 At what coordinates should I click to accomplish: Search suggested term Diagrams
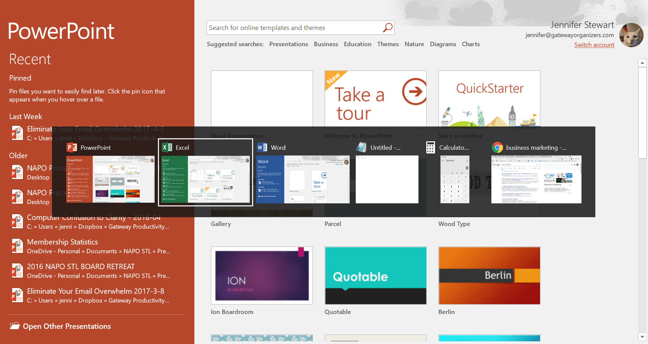tap(443, 44)
